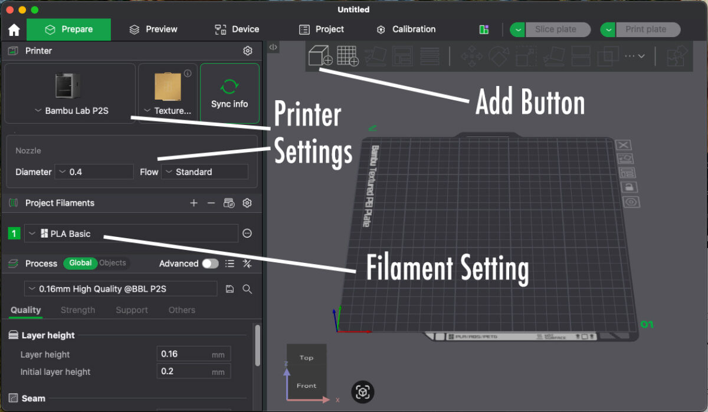Click the filament 1 green color swatch

click(14, 233)
